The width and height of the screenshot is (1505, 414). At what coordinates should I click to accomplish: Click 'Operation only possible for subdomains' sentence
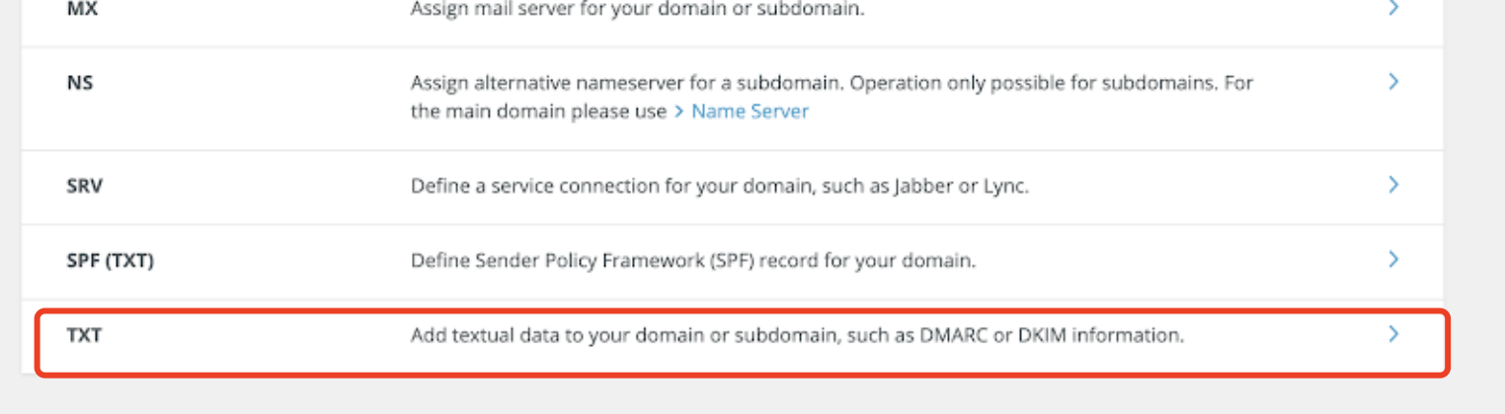point(1033,83)
